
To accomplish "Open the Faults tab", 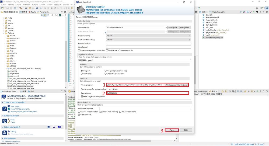I will [x=32, y=12].
